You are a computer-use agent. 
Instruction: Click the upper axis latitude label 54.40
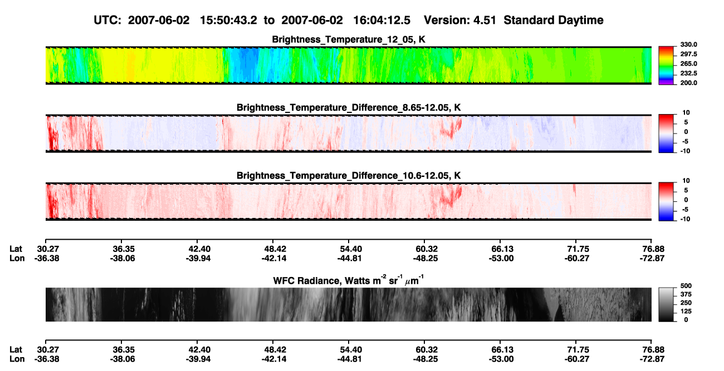(351, 249)
